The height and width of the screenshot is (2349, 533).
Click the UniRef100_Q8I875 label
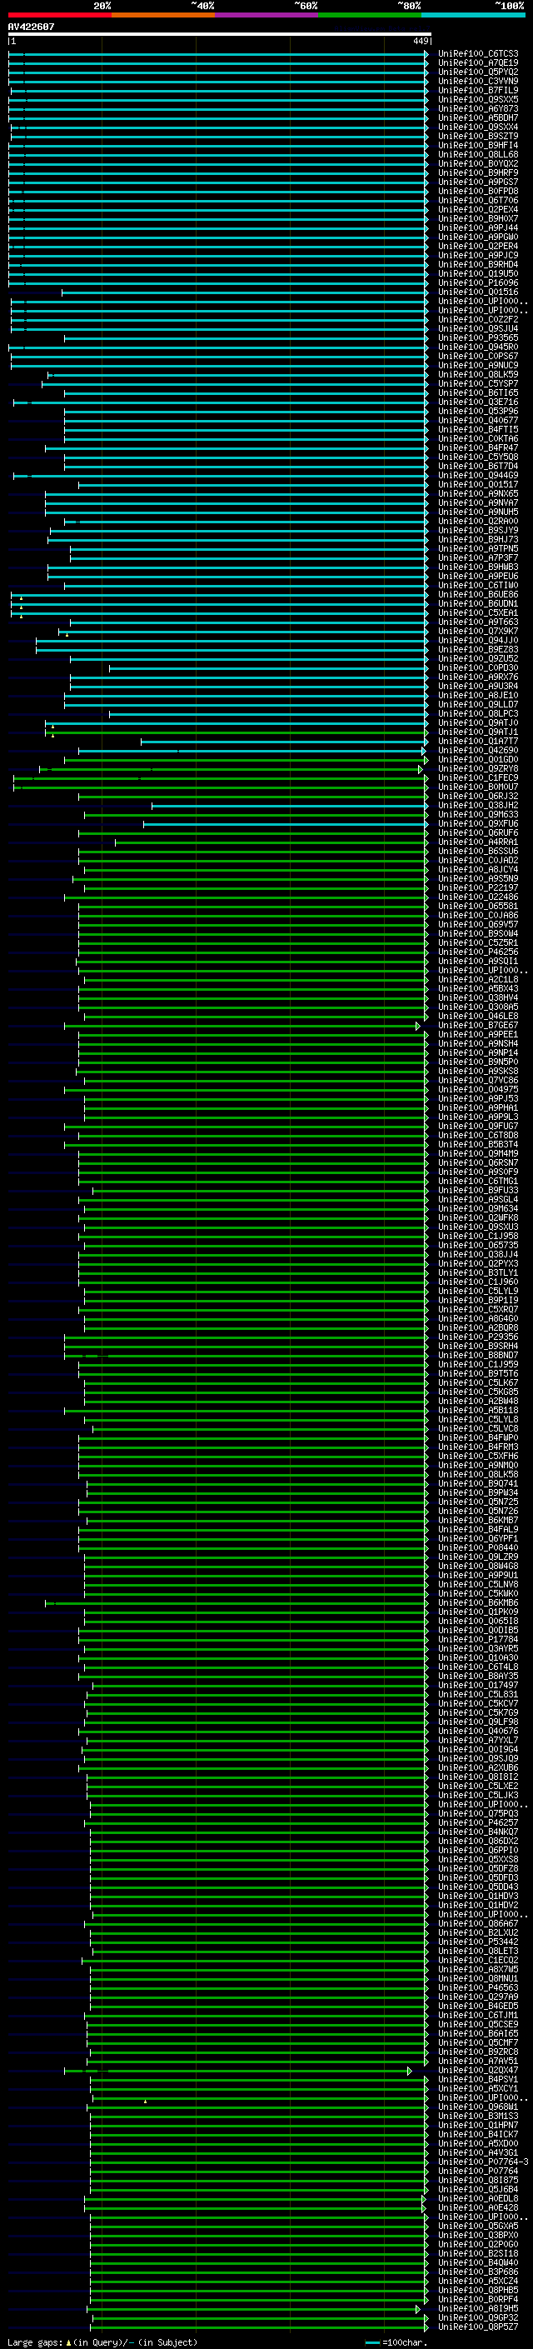click(477, 2179)
